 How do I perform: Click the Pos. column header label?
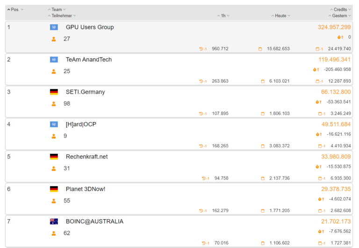point(15,10)
